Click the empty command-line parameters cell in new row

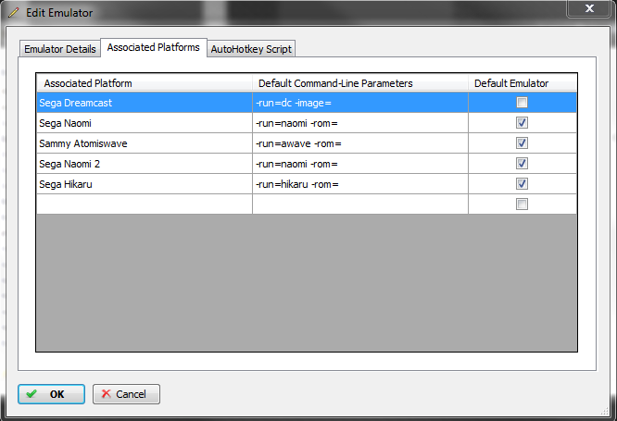(x=360, y=204)
